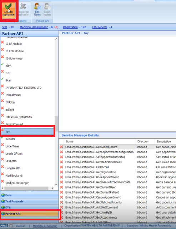Open the Medicine Management link

(x=34, y=27)
